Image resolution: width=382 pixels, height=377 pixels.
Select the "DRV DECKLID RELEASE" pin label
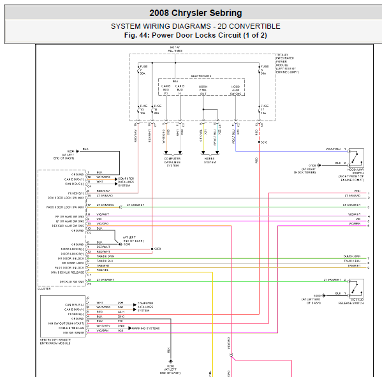point(68,272)
